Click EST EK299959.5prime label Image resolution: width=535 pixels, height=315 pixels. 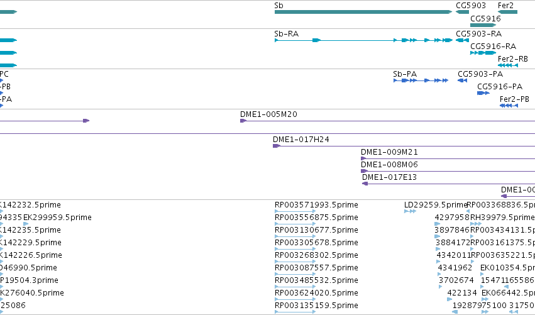coord(57,218)
